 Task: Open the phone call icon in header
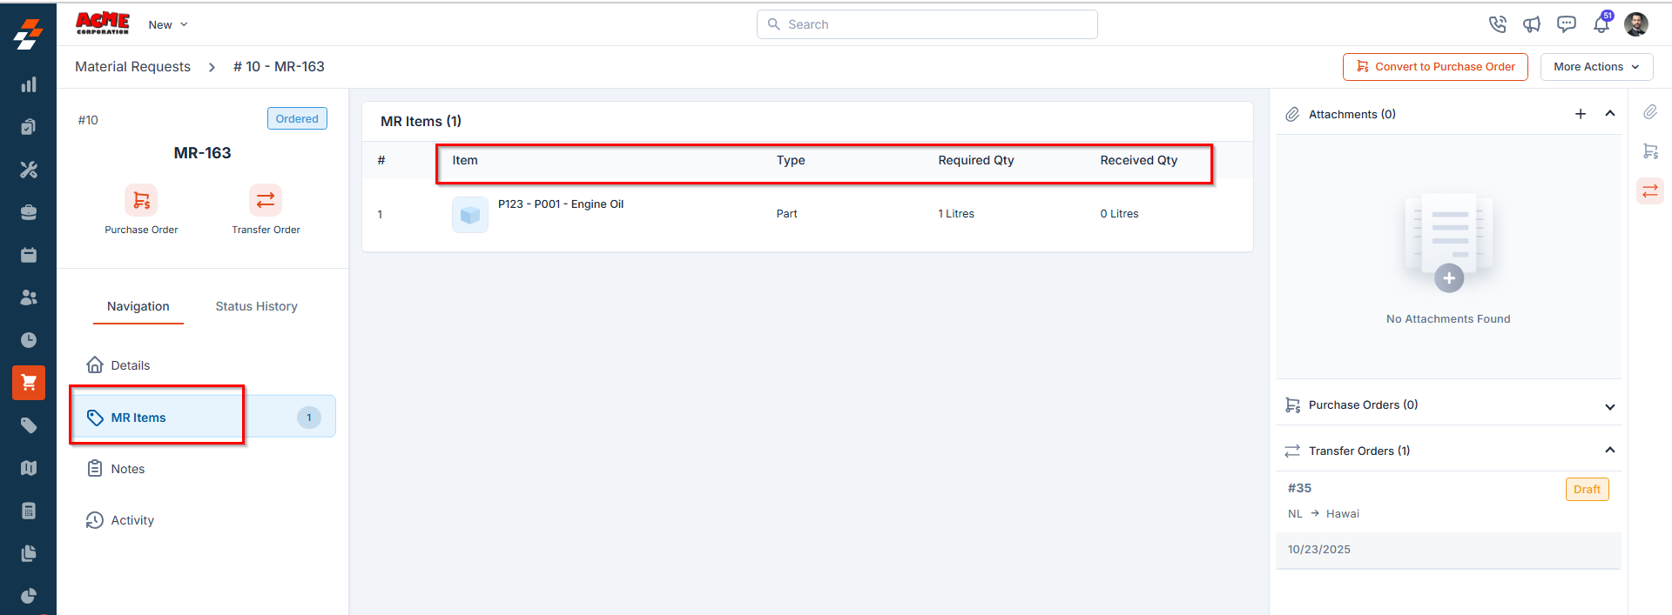click(x=1498, y=24)
